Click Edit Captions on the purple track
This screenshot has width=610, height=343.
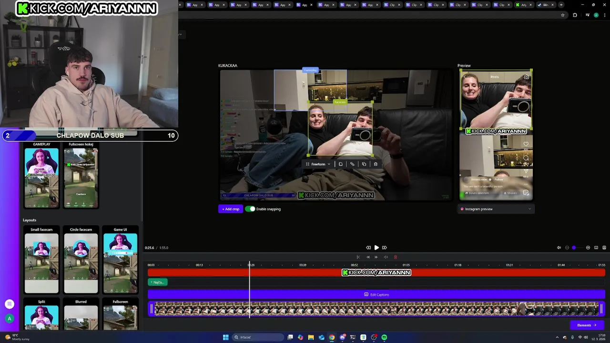coord(376,294)
